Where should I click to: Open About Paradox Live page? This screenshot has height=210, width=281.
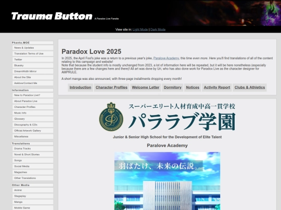tap(33, 101)
